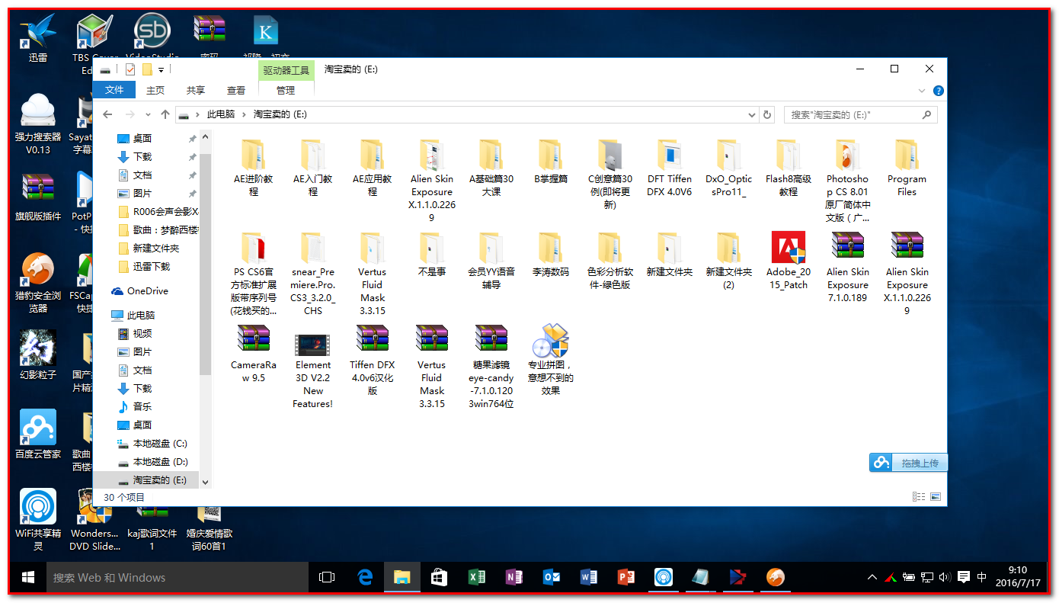Screen dimensions: 1059x603
Task: Select 本地磁盘 (D:) in navigation pane
Action: [x=152, y=461]
